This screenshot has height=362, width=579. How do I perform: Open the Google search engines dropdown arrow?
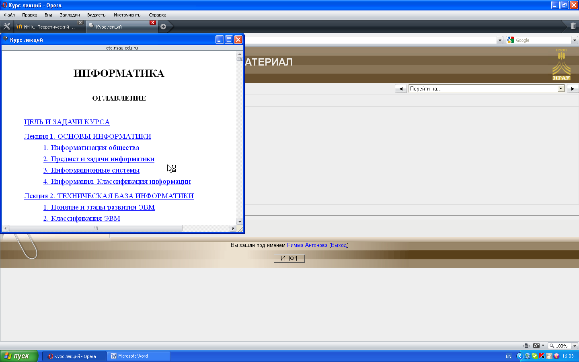pyautogui.click(x=575, y=40)
